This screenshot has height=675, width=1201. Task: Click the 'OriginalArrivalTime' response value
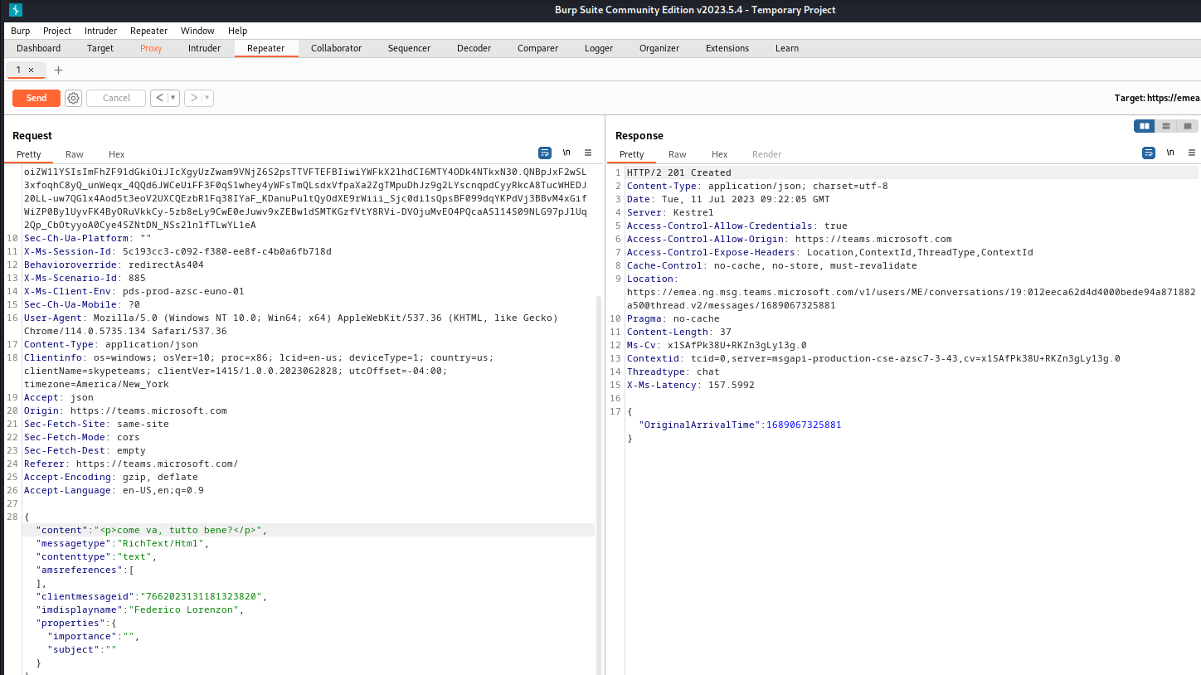tap(803, 425)
